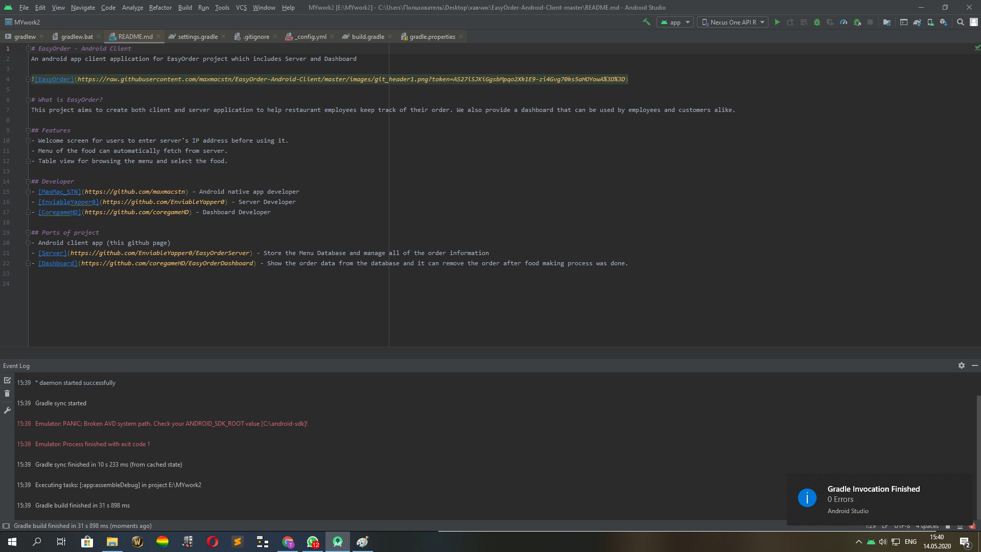The height and width of the screenshot is (552, 981).
Task: Click the Apply Code Changes icon
Action: (804, 22)
